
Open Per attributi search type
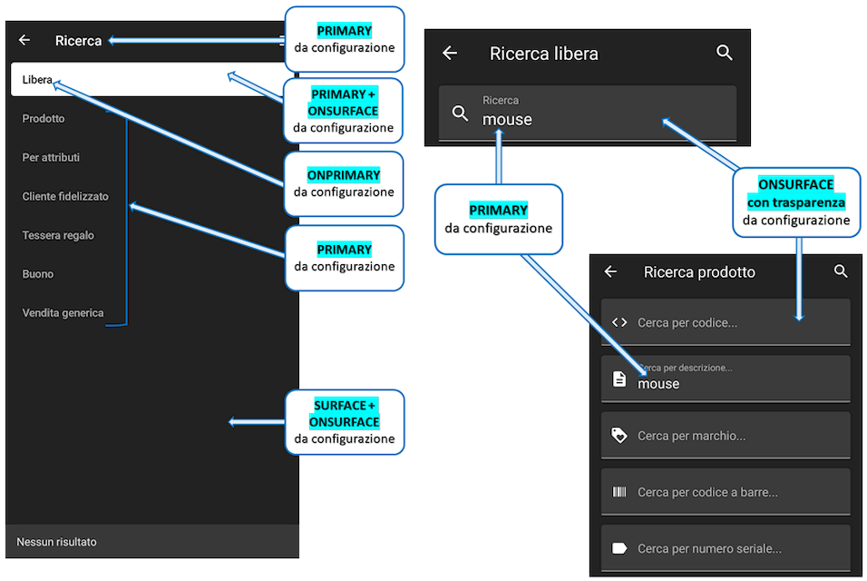[51, 158]
